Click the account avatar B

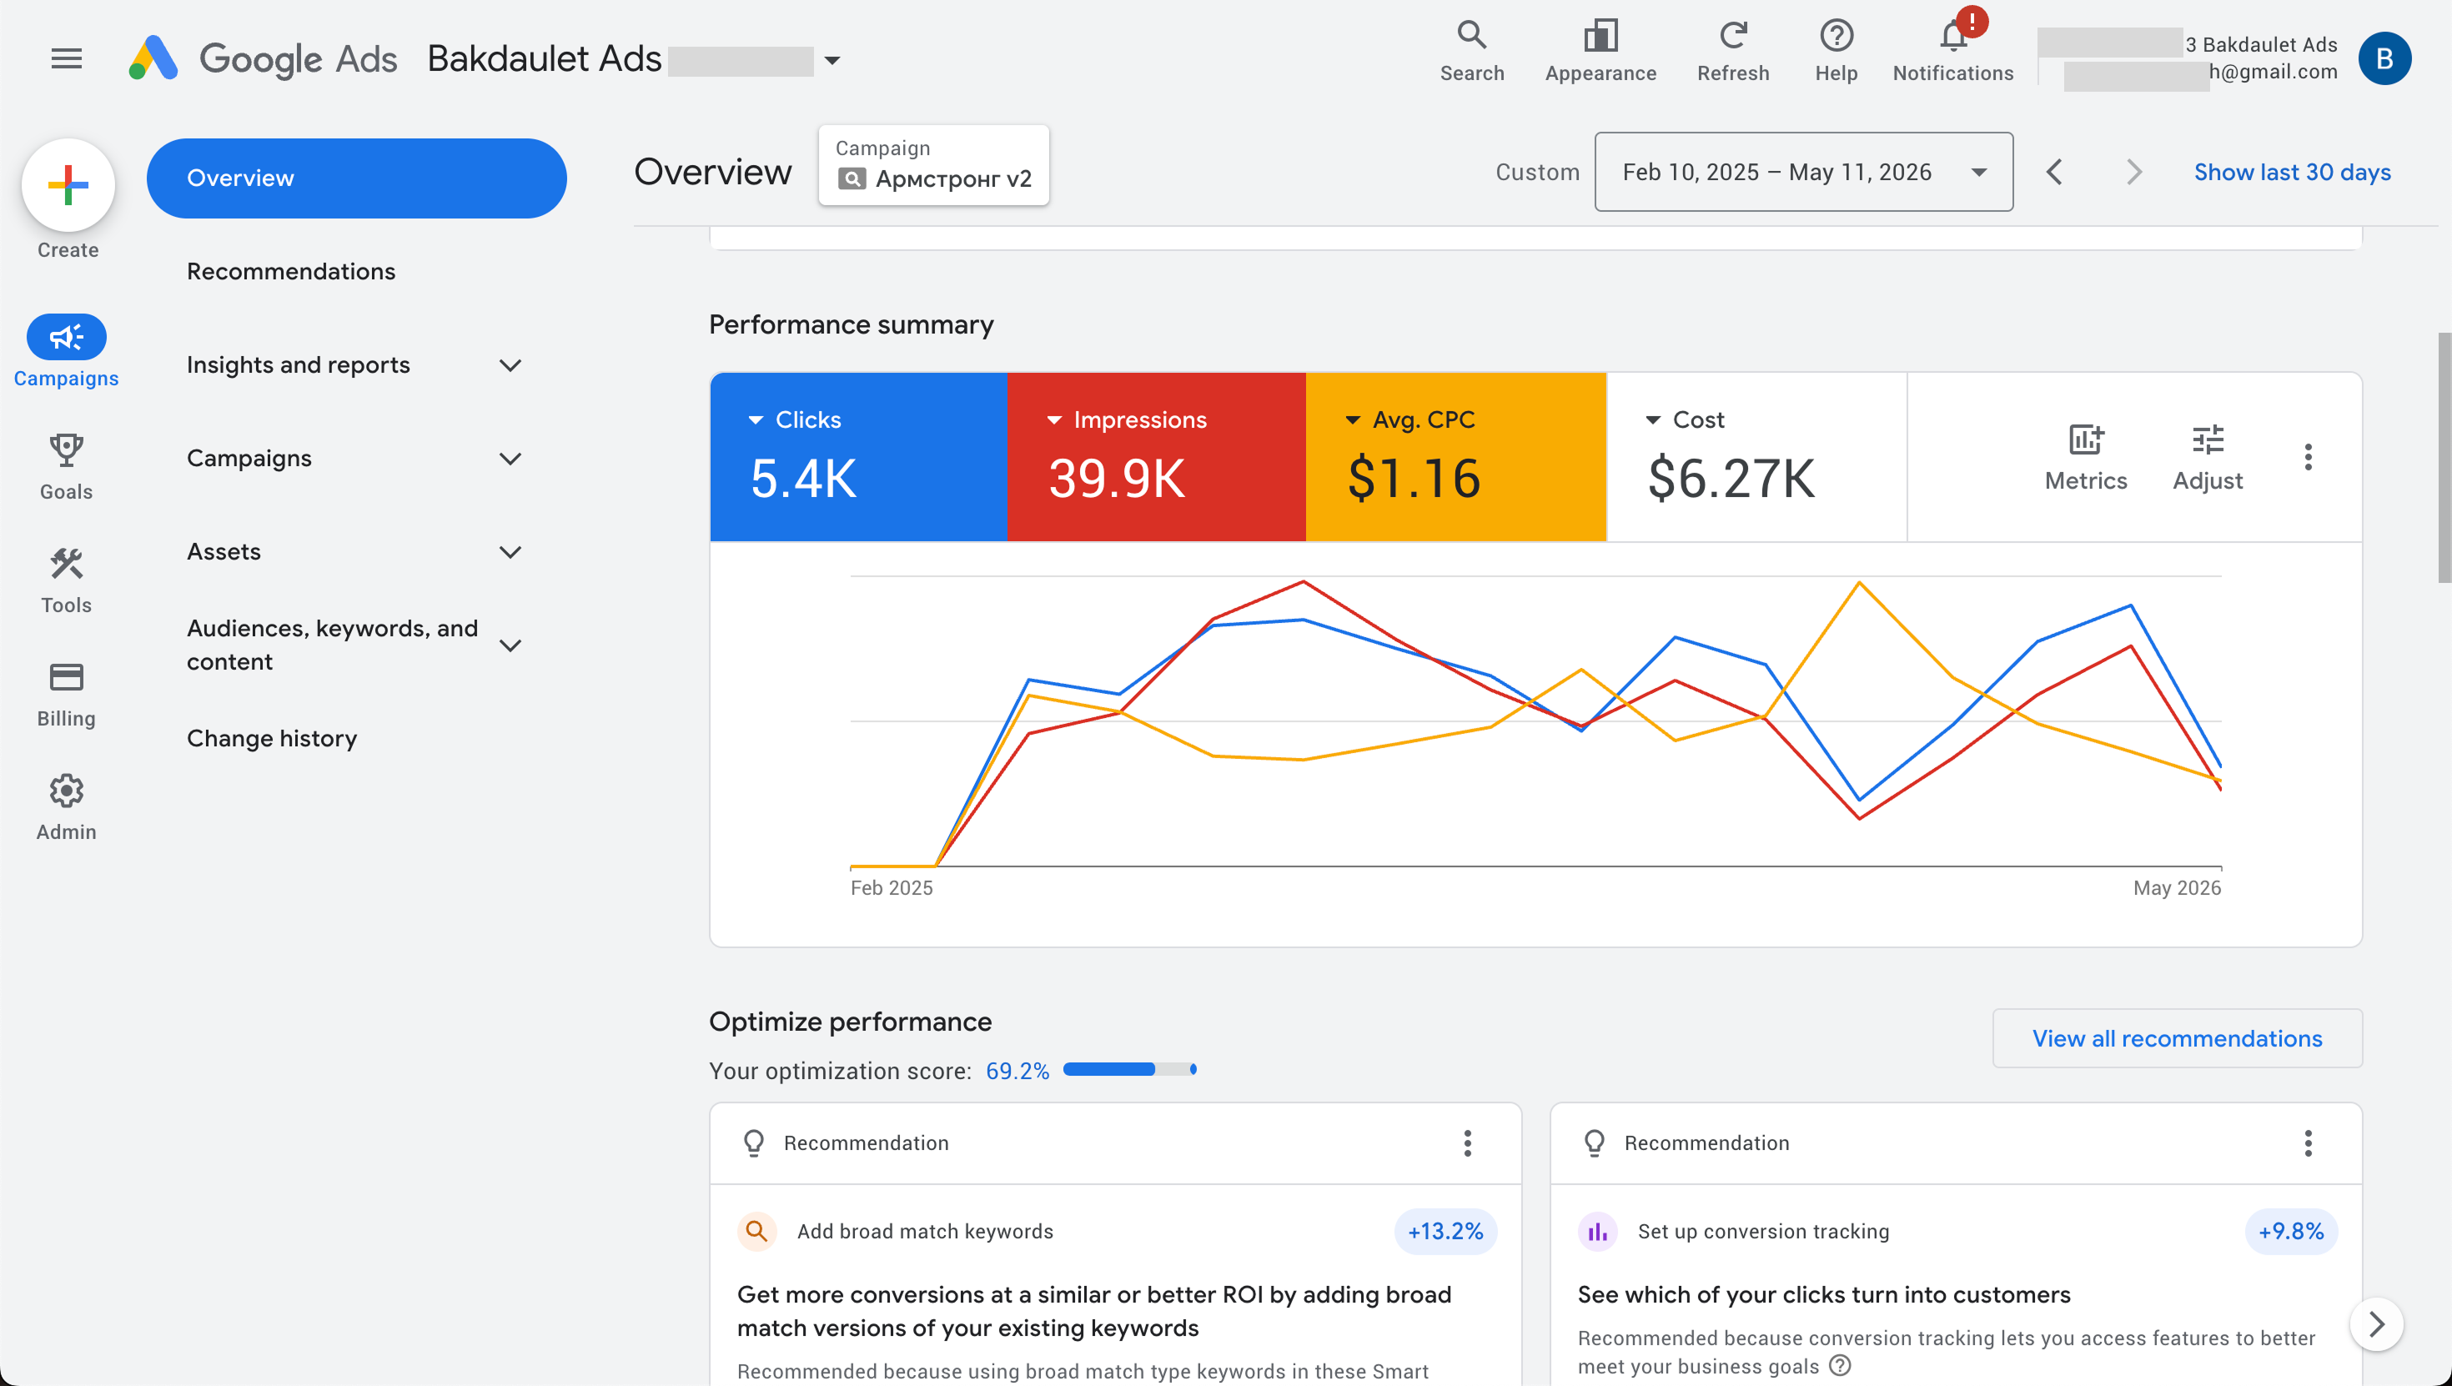pyautogui.click(x=2384, y=59)
